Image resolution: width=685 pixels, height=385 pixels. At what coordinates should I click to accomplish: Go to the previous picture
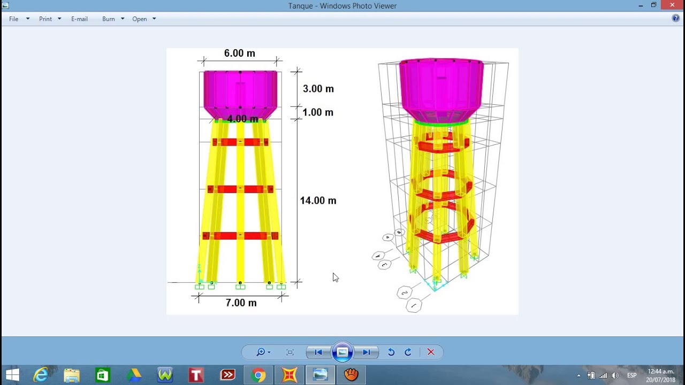pyautogui.click(x=318, y=352)
